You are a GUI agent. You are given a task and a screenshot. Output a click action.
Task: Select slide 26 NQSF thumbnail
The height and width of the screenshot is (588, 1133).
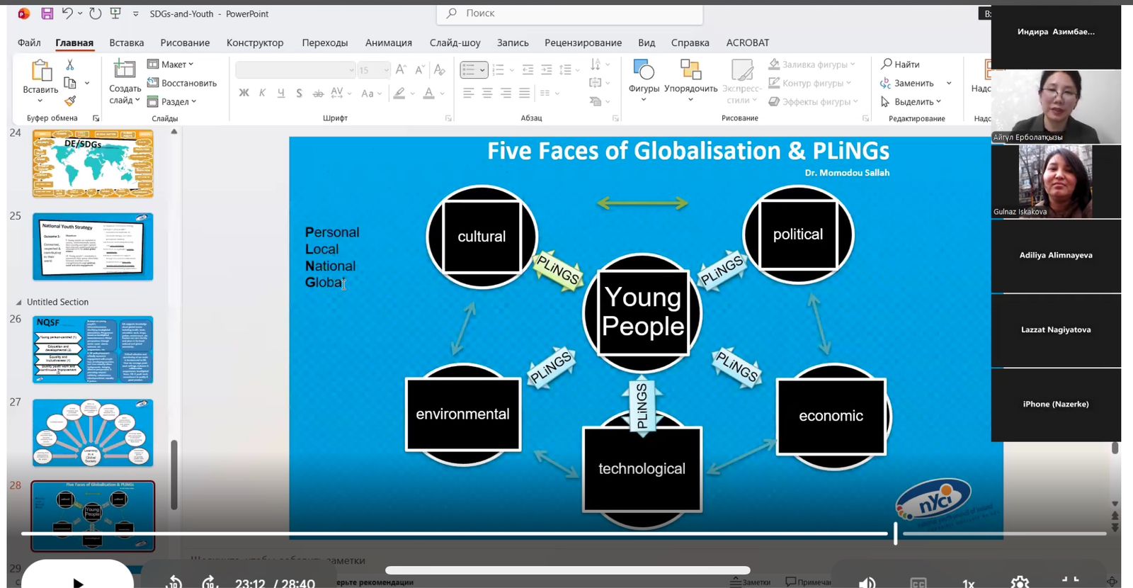[x=93, y=350]
